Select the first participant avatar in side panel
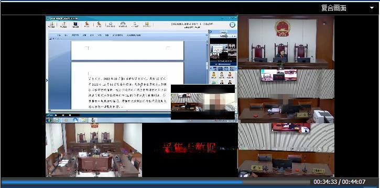Viewport: 380px width, 188px height. (214, 75)
